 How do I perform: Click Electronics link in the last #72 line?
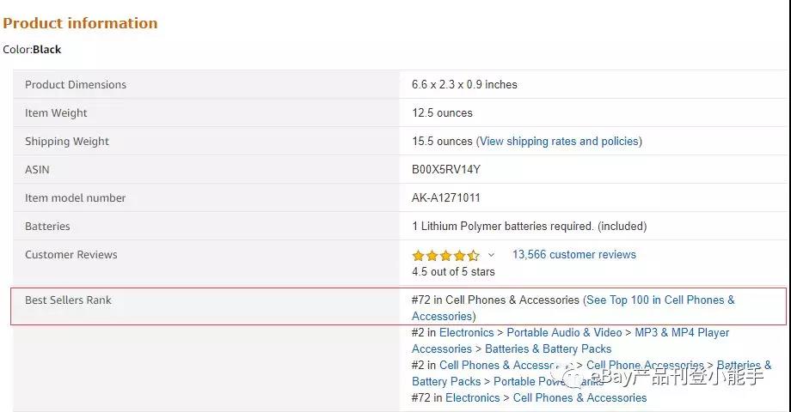click(x=473, y=397)
